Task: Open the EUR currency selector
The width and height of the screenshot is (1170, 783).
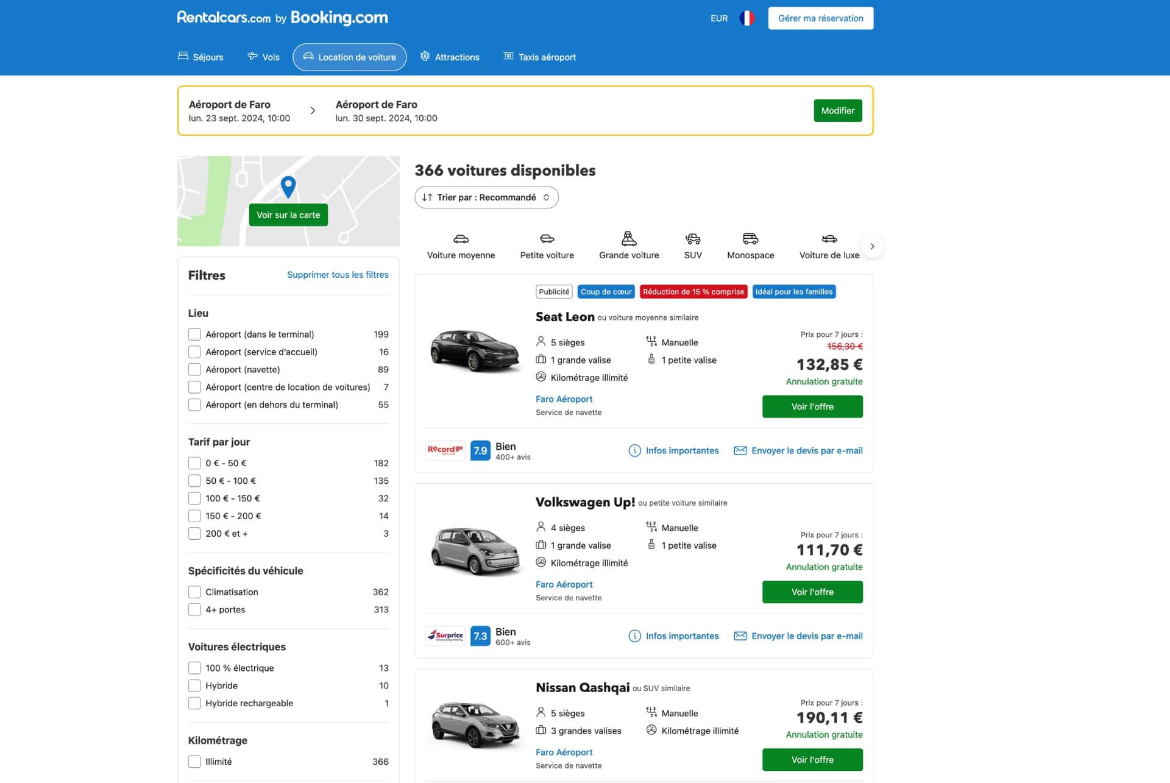Action: (719, 18)
